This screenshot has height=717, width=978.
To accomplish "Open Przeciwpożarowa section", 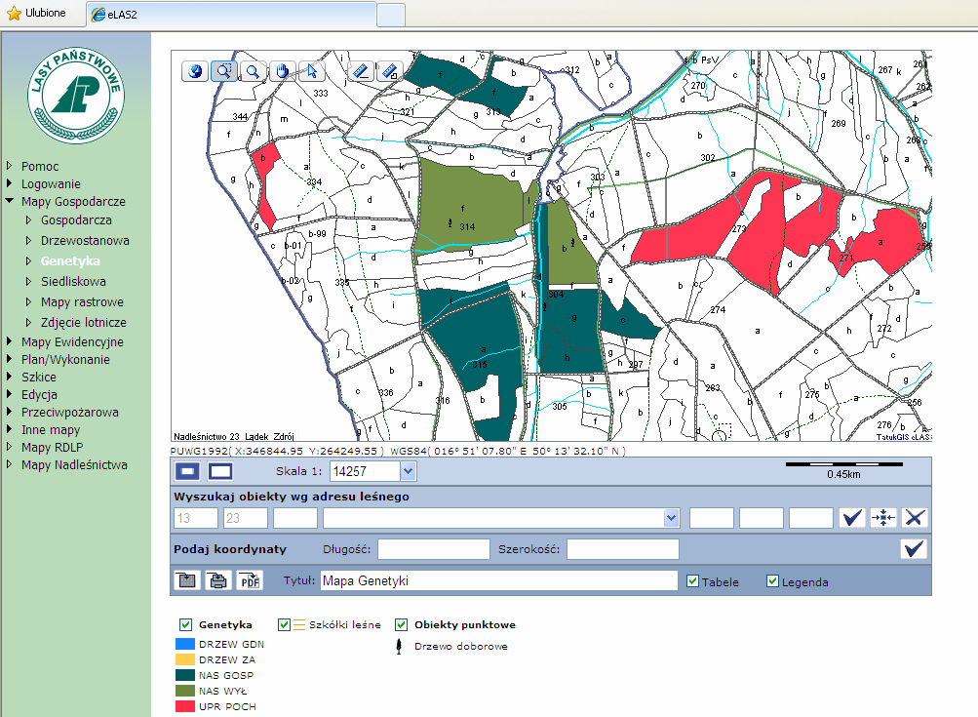I will (70, 412).
